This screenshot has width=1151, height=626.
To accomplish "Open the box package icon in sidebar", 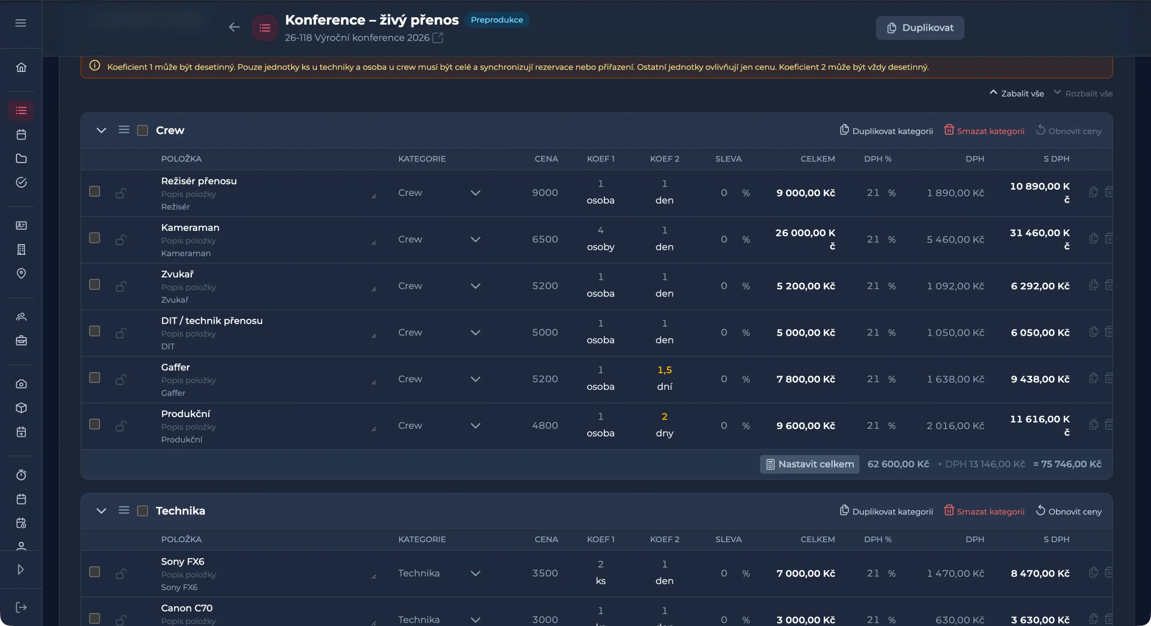I will (x=21, y=408).
